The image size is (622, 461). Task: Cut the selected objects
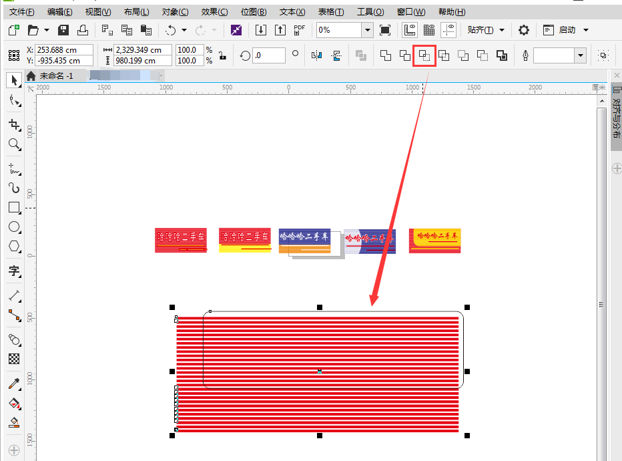click(107, 30)
